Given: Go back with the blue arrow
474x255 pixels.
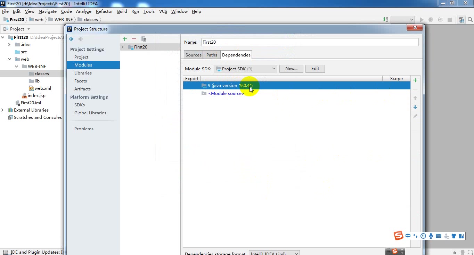Looking at the screenshot, I should 71,39.
